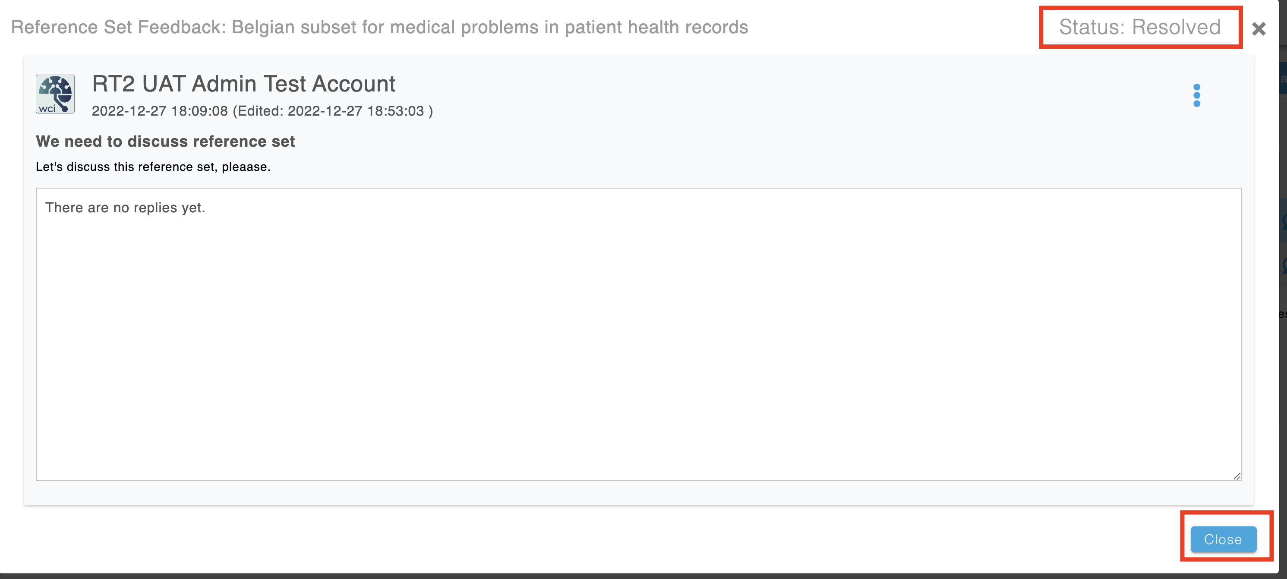Click the lower chat bubble icon behind the dialog

(1283, 265)
